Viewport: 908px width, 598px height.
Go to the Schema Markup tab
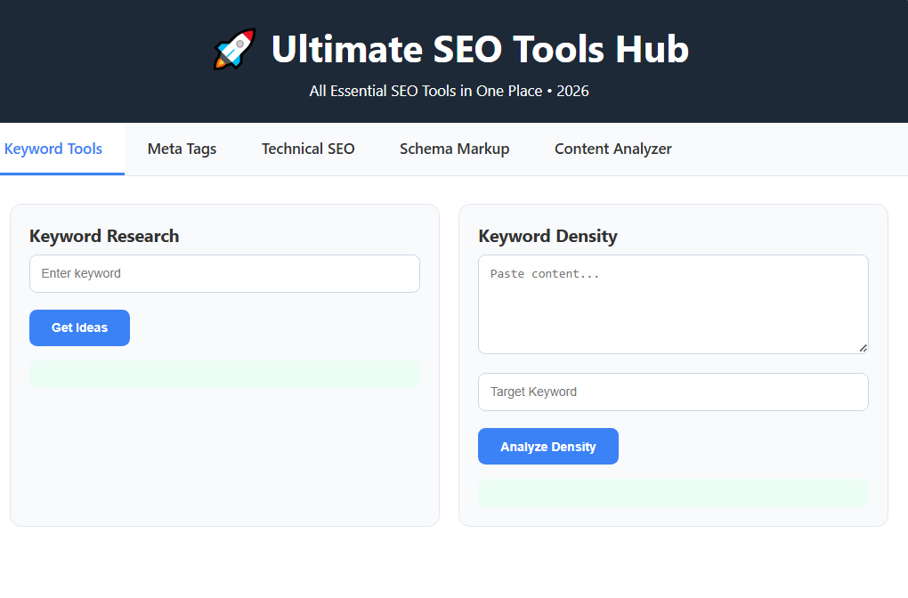[x=455, y=149]
